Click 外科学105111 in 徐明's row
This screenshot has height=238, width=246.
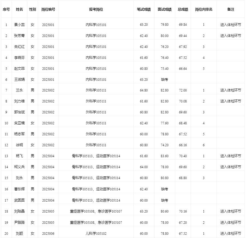[x=96, y=145]
